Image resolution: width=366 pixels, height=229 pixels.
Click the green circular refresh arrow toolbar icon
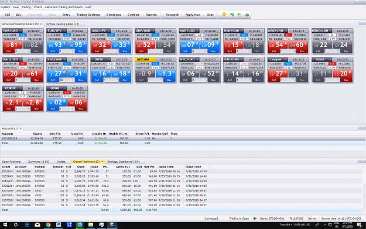(231, 15)
